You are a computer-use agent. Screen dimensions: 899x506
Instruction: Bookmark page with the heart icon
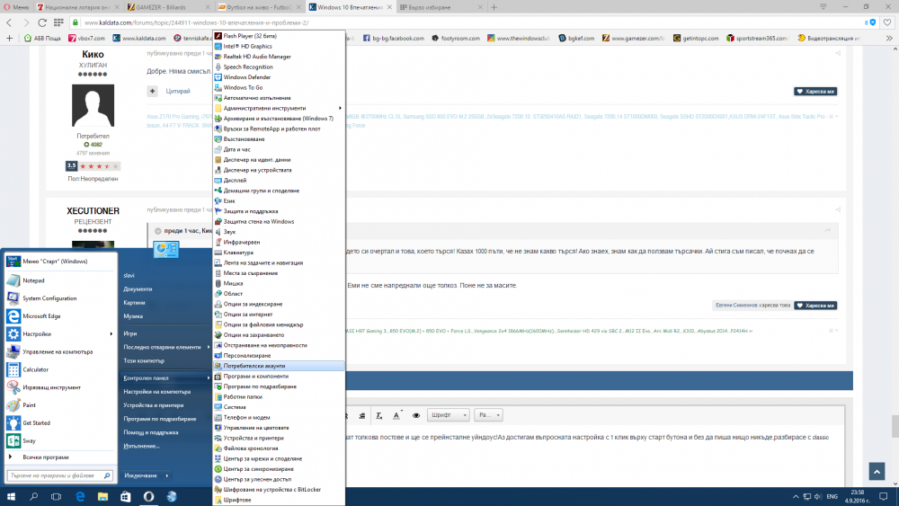click(887, 22)
